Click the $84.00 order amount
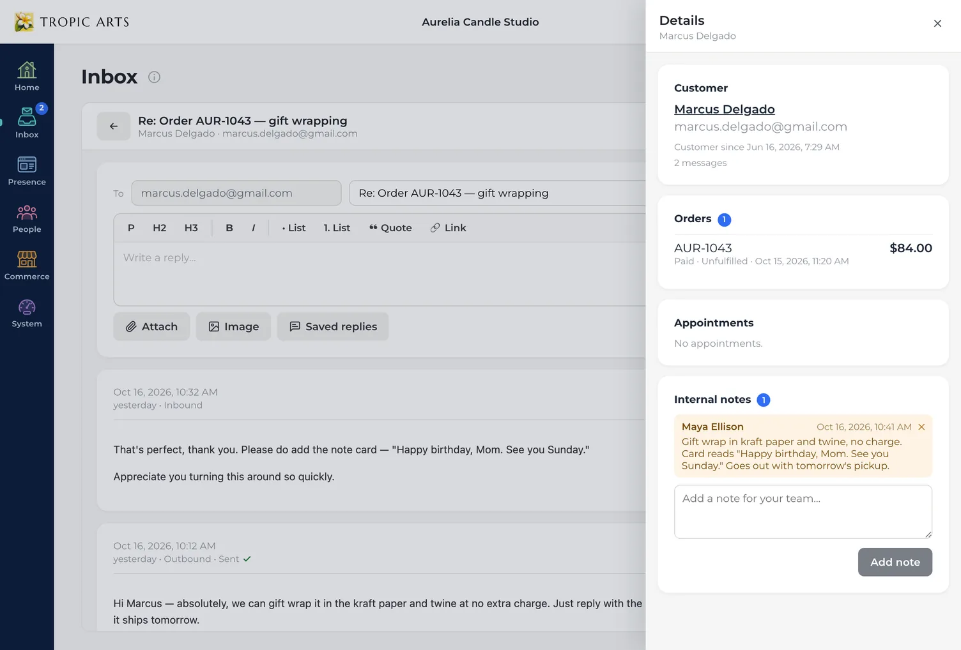This screenshot has height=650, width=961. [x=911, y=248]
